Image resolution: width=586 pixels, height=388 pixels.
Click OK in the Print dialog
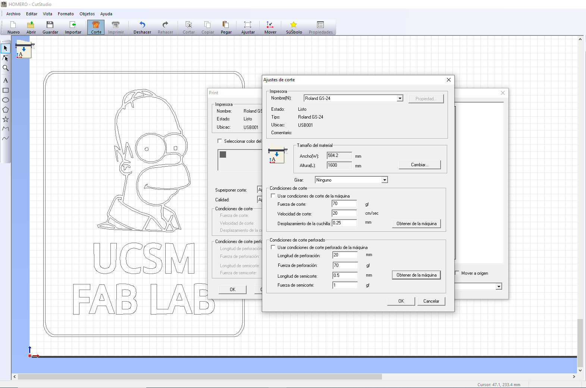(x=232, y=290)
